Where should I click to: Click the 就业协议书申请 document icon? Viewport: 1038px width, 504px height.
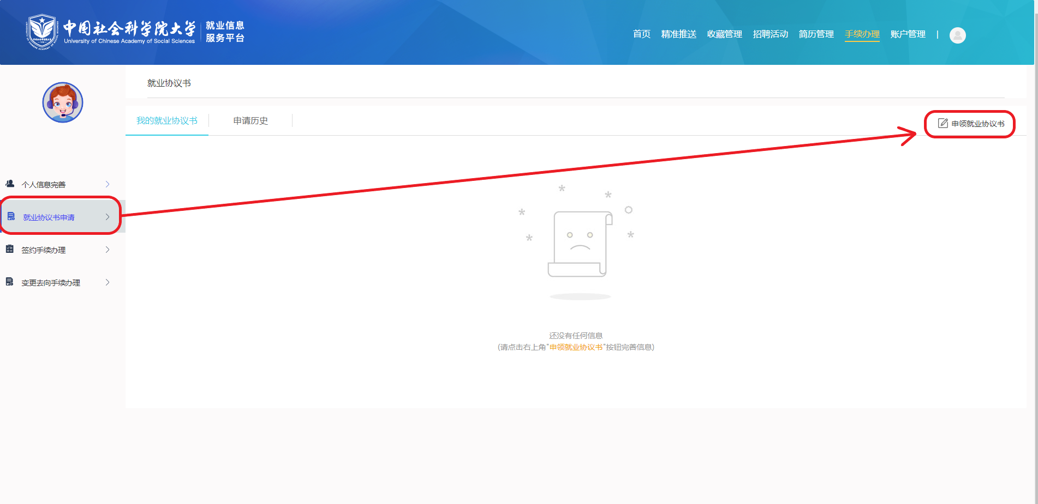[11, 217]
